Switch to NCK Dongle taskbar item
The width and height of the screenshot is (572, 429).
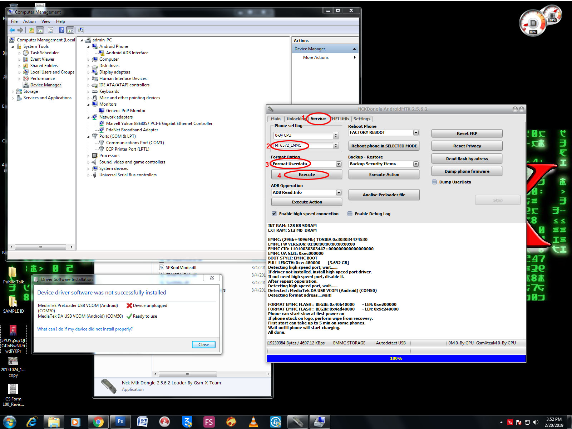[297, 422]
